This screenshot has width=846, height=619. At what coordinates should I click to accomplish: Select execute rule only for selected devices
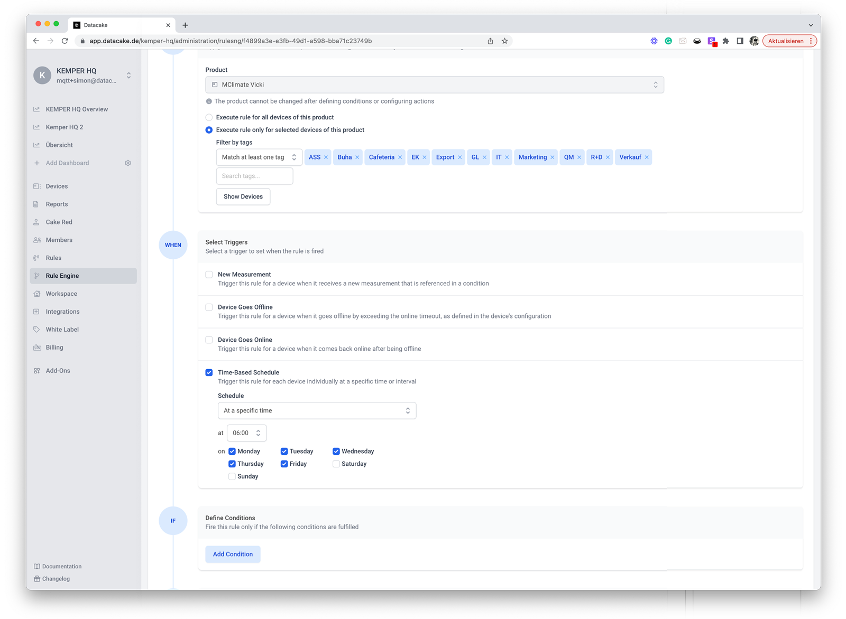coord(209,130)
